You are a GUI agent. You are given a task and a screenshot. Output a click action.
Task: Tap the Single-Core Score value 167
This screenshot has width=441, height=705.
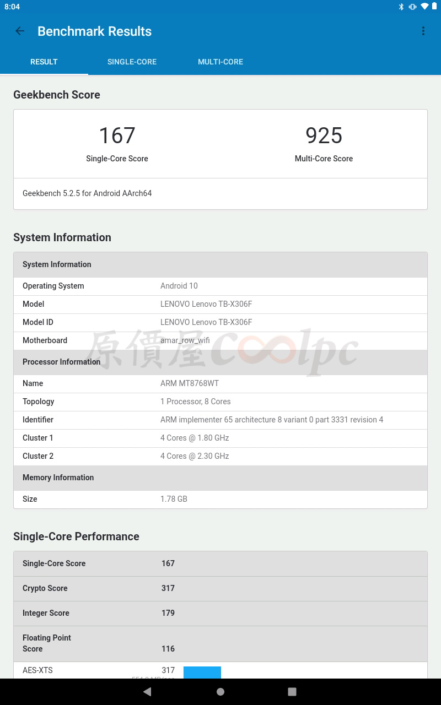coord(117,135)
